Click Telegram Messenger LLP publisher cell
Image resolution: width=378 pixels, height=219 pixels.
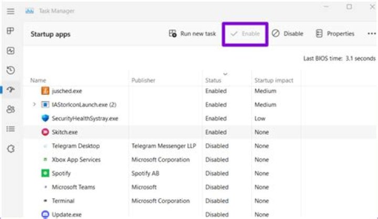164,146
